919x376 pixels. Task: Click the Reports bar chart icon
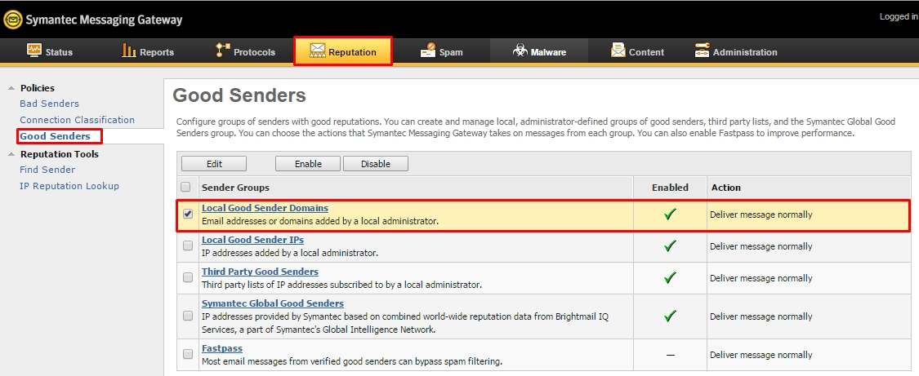(129, 51)
